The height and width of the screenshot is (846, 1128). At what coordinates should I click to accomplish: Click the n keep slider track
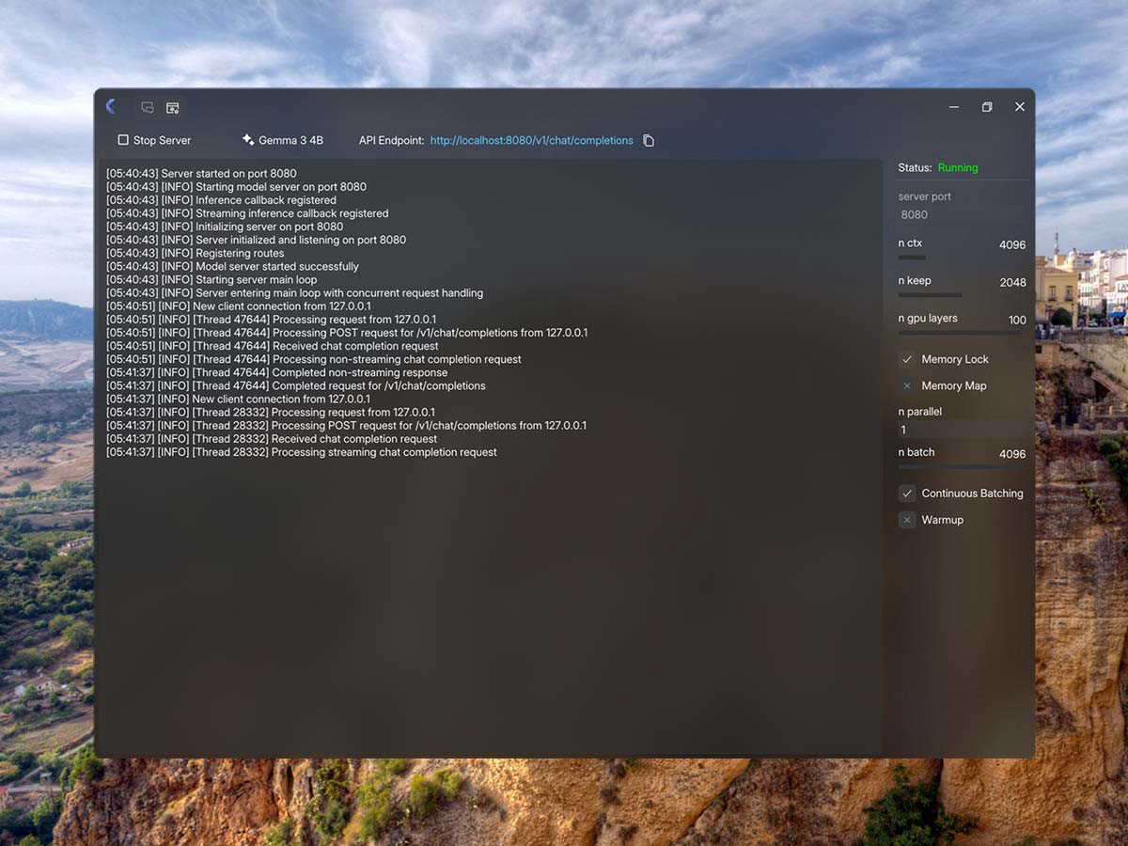[x=930, y=294]
